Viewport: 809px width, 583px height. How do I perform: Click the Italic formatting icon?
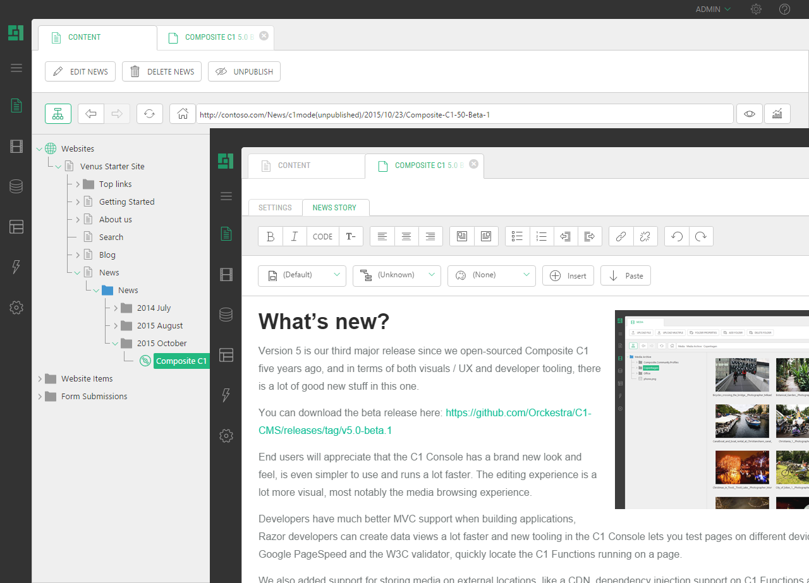(295, 236)
